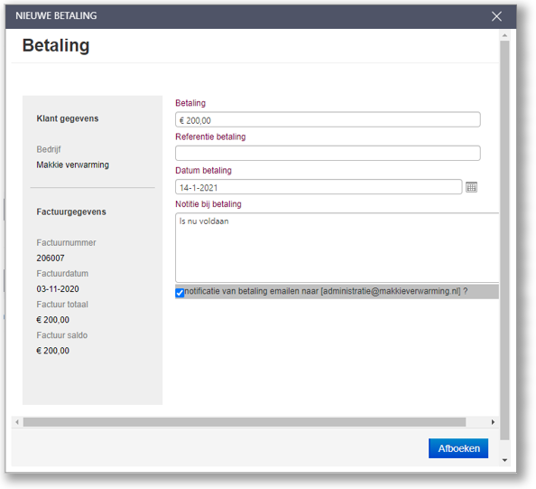The width and height of the screenshot is (536, 489).
Task: Click the vertical scrollbar down arrow
Action: 504,460
